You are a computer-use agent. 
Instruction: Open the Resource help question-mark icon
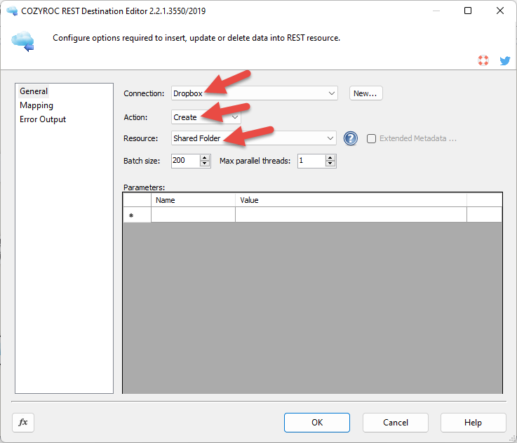click(x=351, y=138)
